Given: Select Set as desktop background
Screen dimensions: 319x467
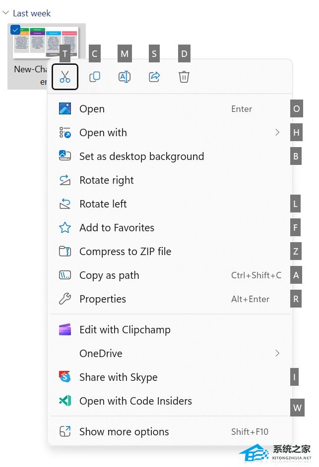Looking at the screenshot, I should coord(141,156).
